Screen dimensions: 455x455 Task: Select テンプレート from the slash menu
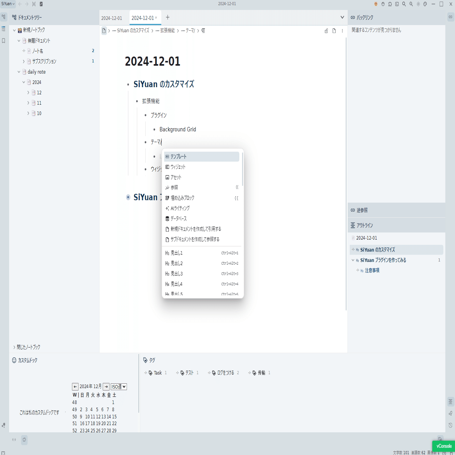pos(202,157)
